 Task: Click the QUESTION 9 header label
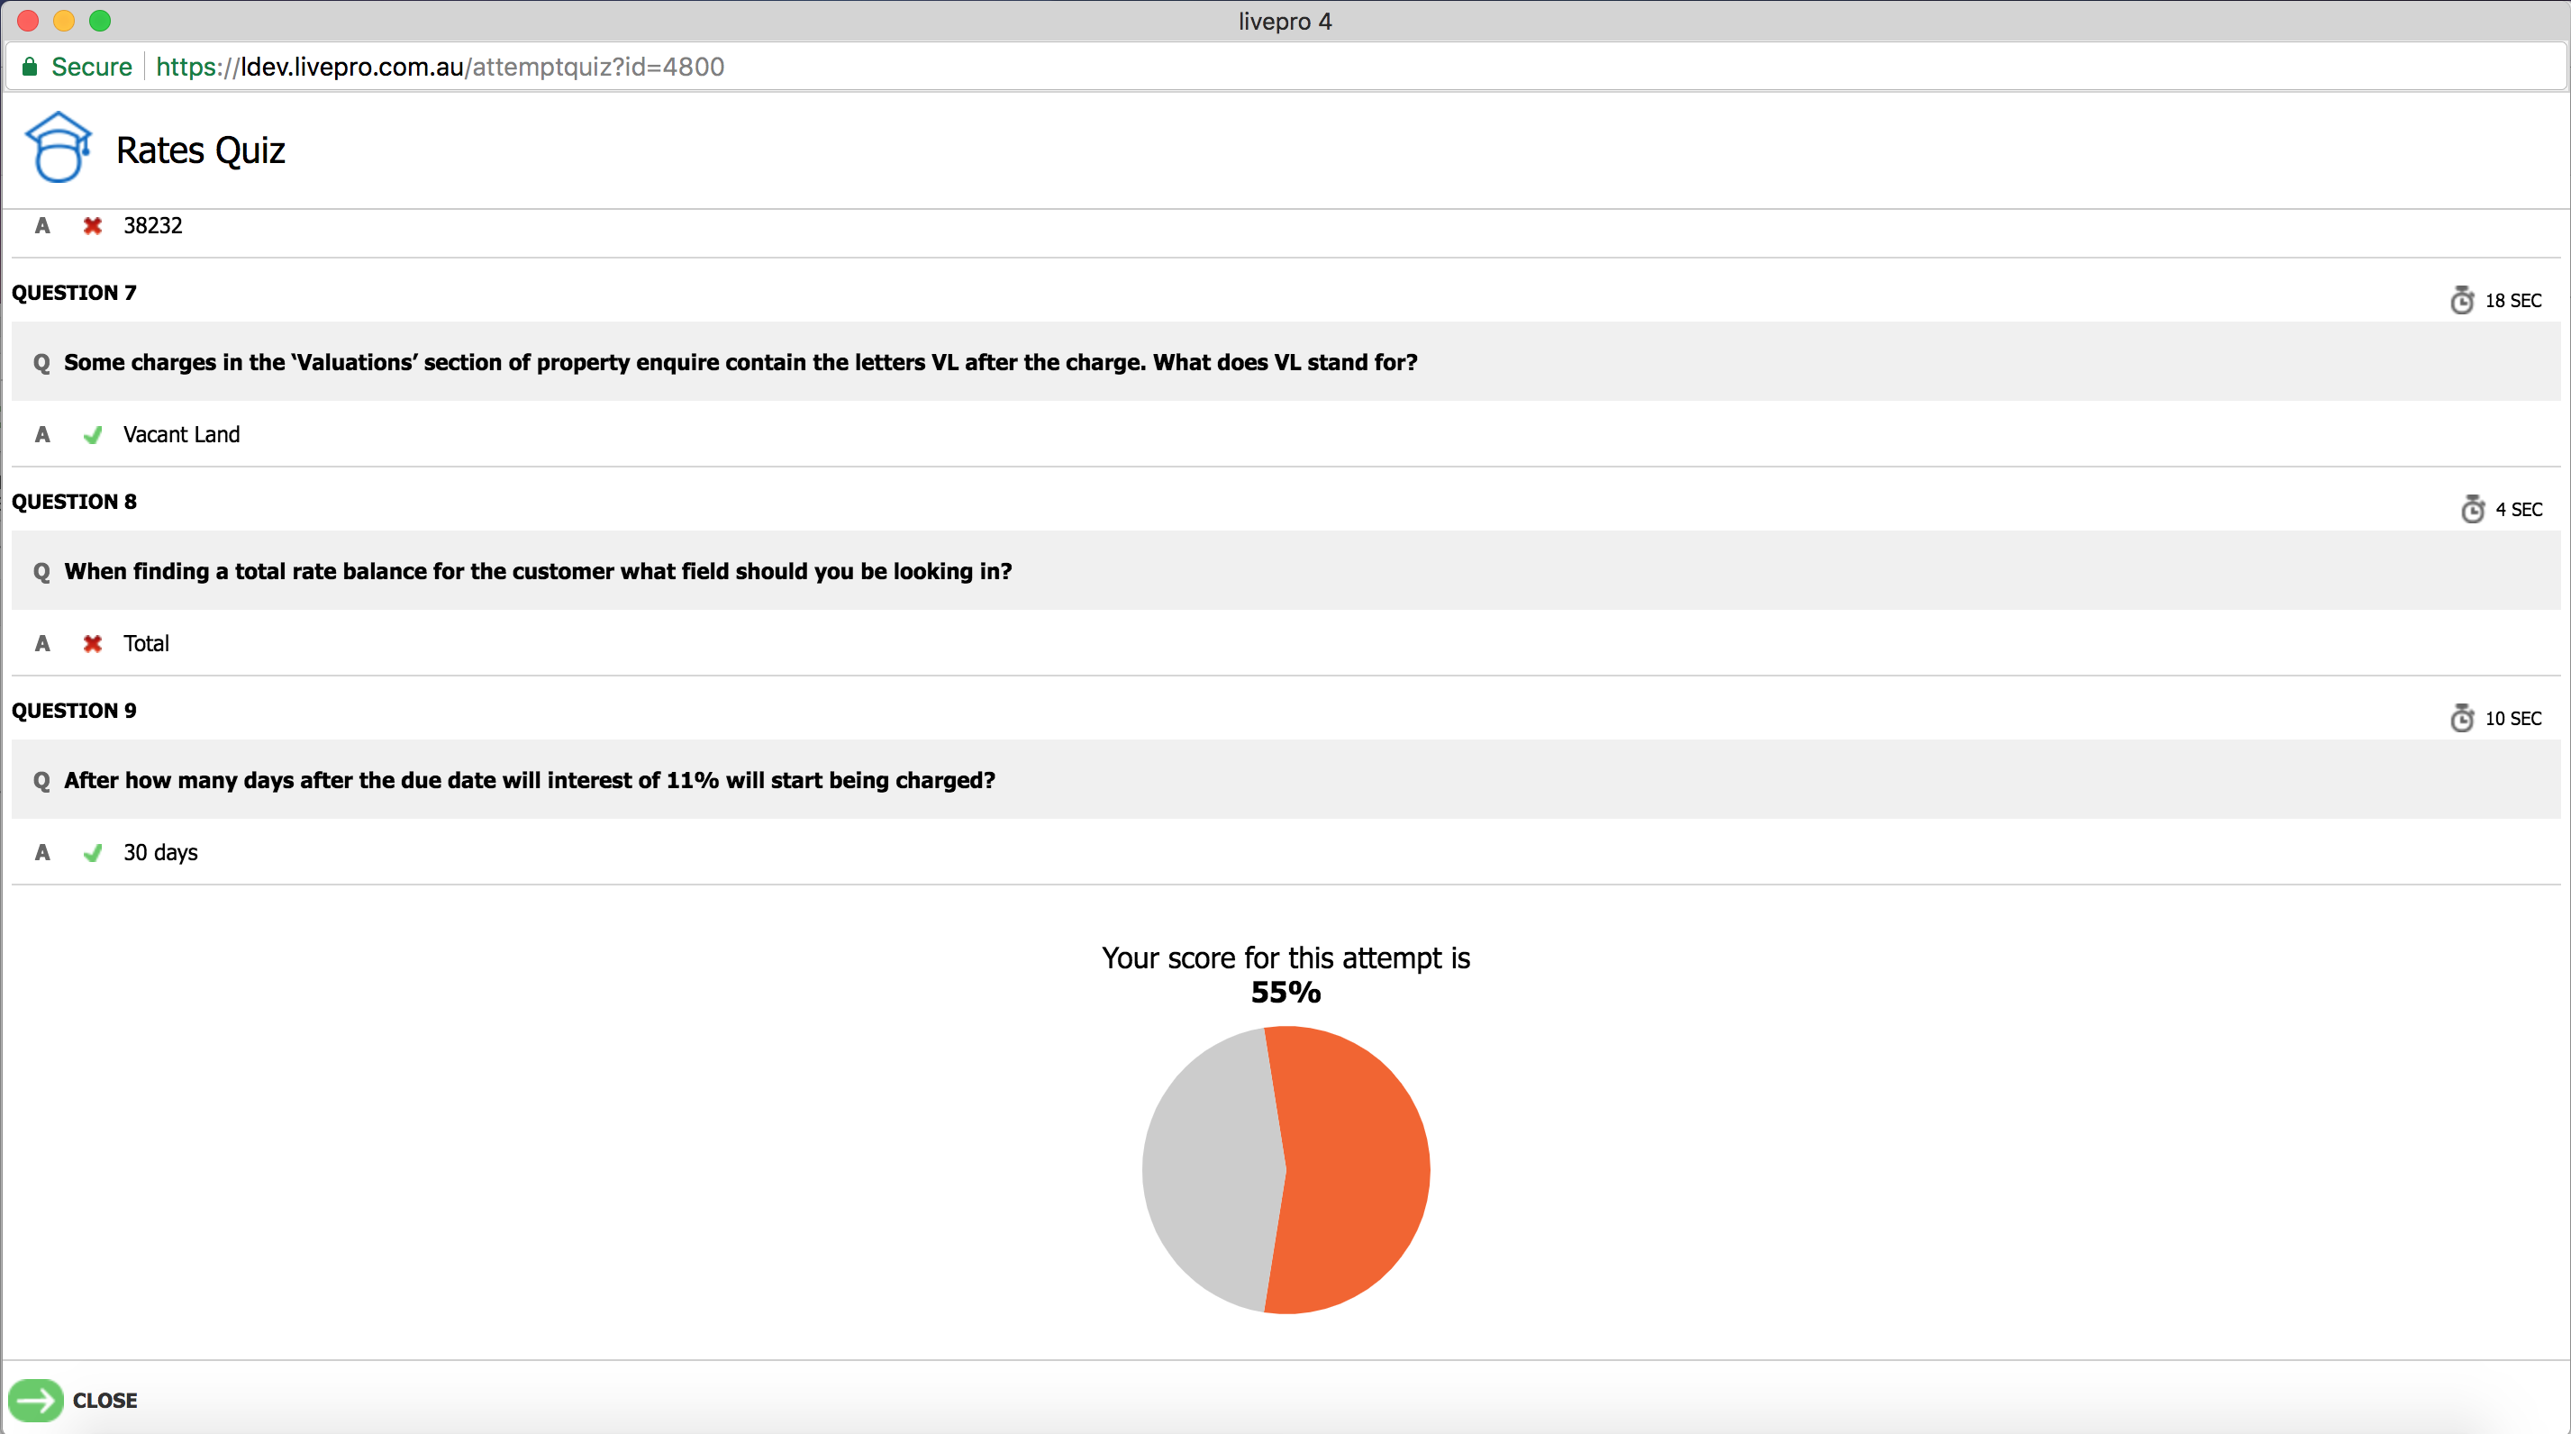click(74, 711)
